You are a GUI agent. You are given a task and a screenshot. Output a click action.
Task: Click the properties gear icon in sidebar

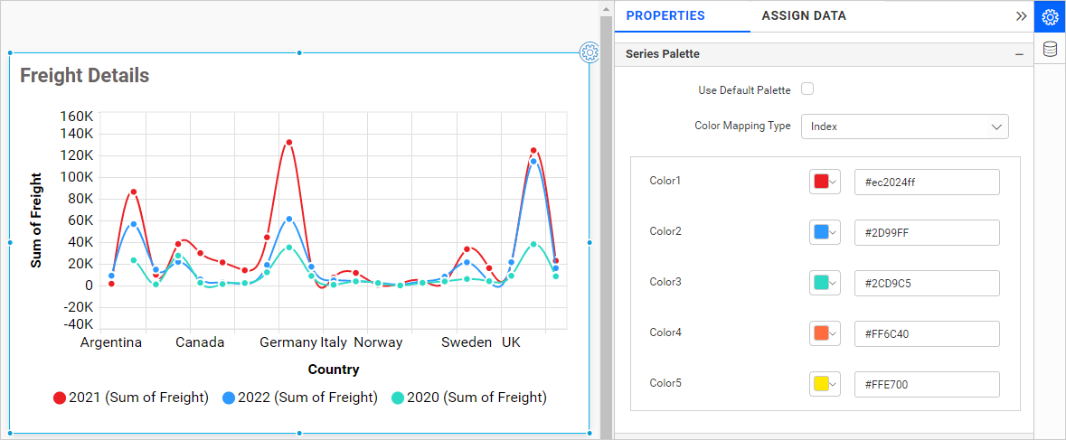coord(1050,17)
